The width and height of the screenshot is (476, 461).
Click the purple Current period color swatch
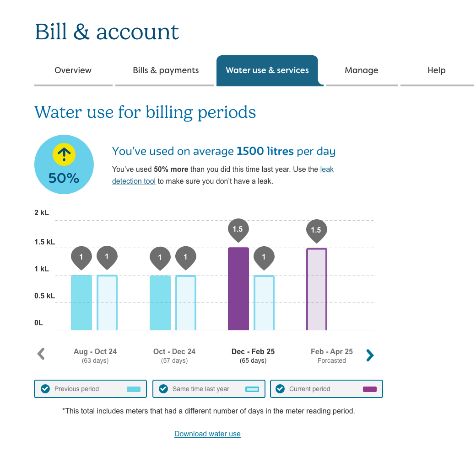pos(369,389)
